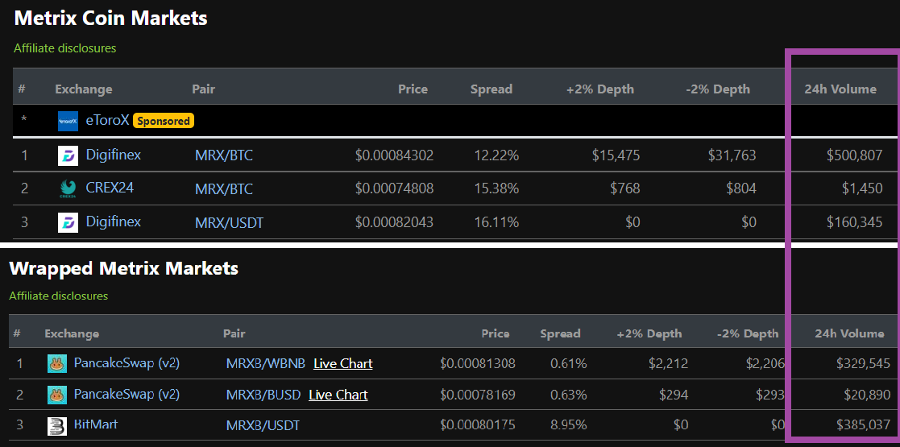Sort Wrapped Metrix table by +2% Depth
900x447 pixels.
(649, 333)
